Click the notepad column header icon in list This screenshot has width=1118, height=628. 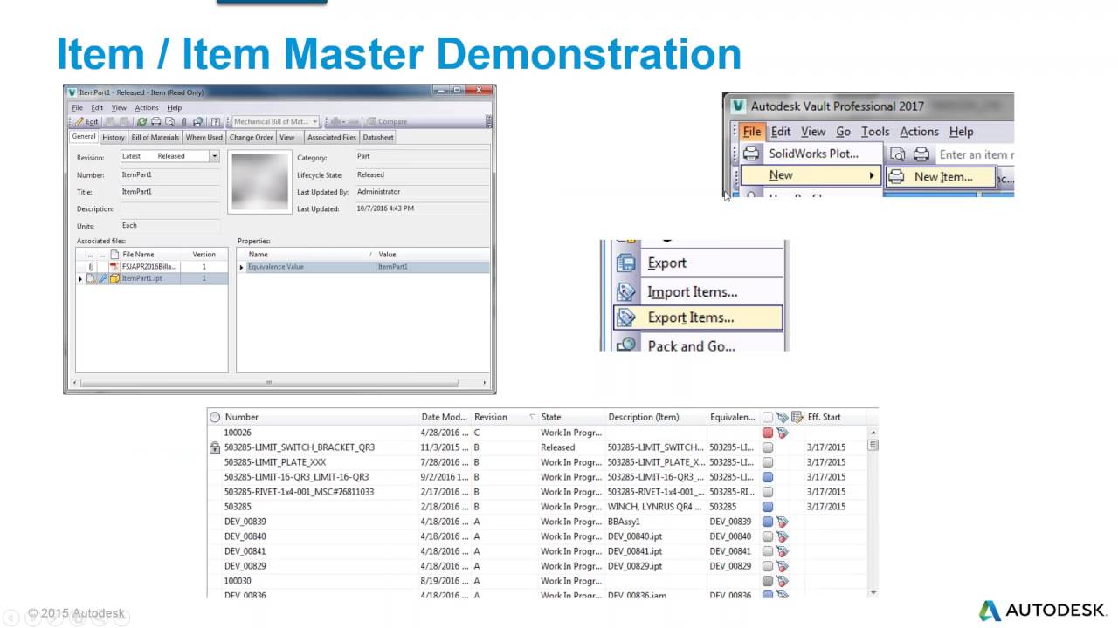pyautogui.click(x=797, y=418)
